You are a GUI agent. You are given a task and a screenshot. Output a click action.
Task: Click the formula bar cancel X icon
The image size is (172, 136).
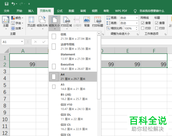tap(35, 42)
